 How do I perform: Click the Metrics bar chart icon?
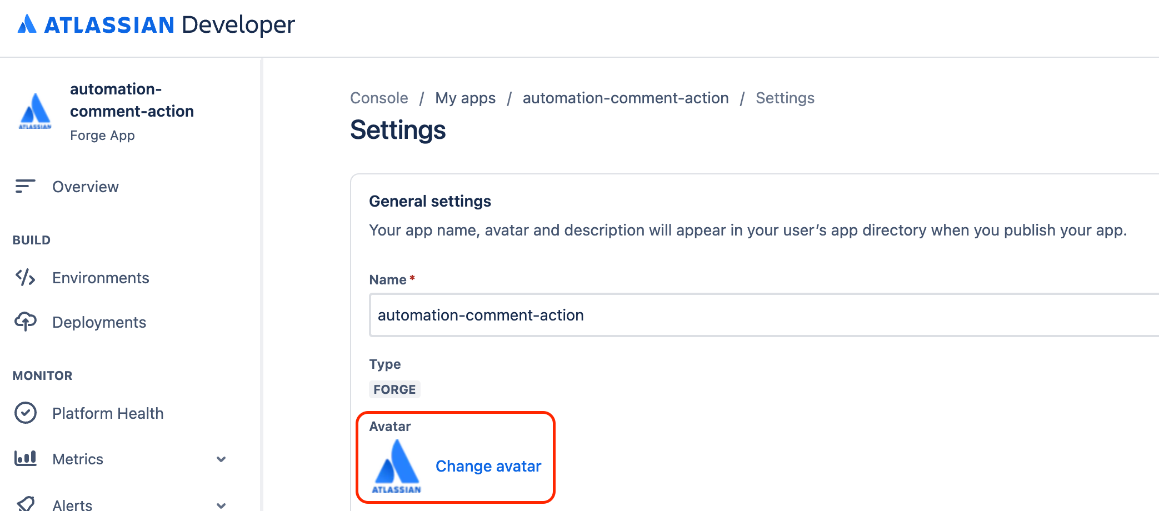pyautogui.click(x=25, y=458)
